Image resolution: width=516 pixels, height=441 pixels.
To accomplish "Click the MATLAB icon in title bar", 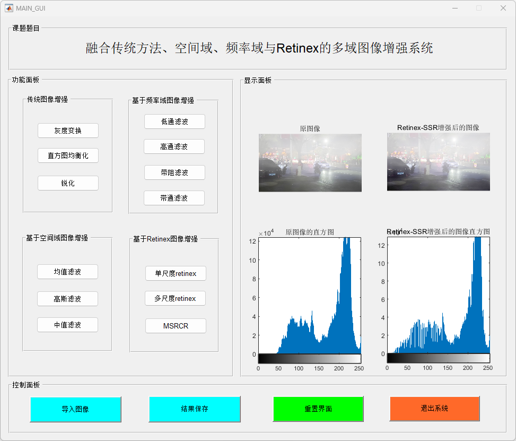I will (9, 8).
